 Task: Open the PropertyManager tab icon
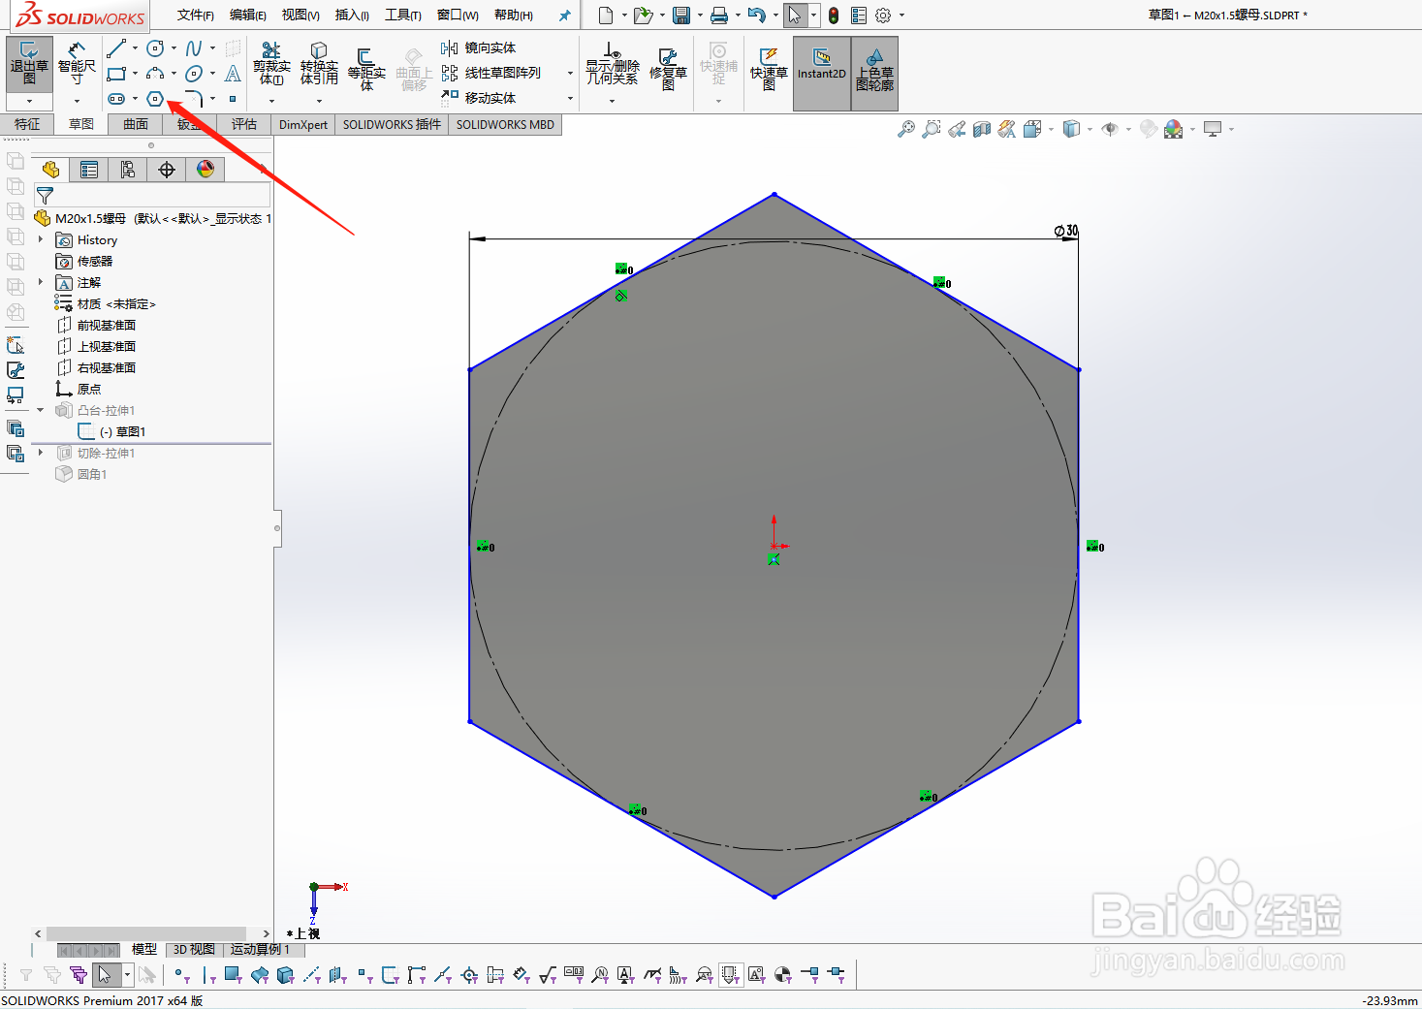(x=89, y=170)
